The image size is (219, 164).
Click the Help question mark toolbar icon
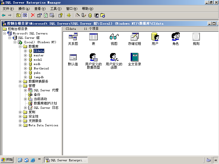[60, 15]
